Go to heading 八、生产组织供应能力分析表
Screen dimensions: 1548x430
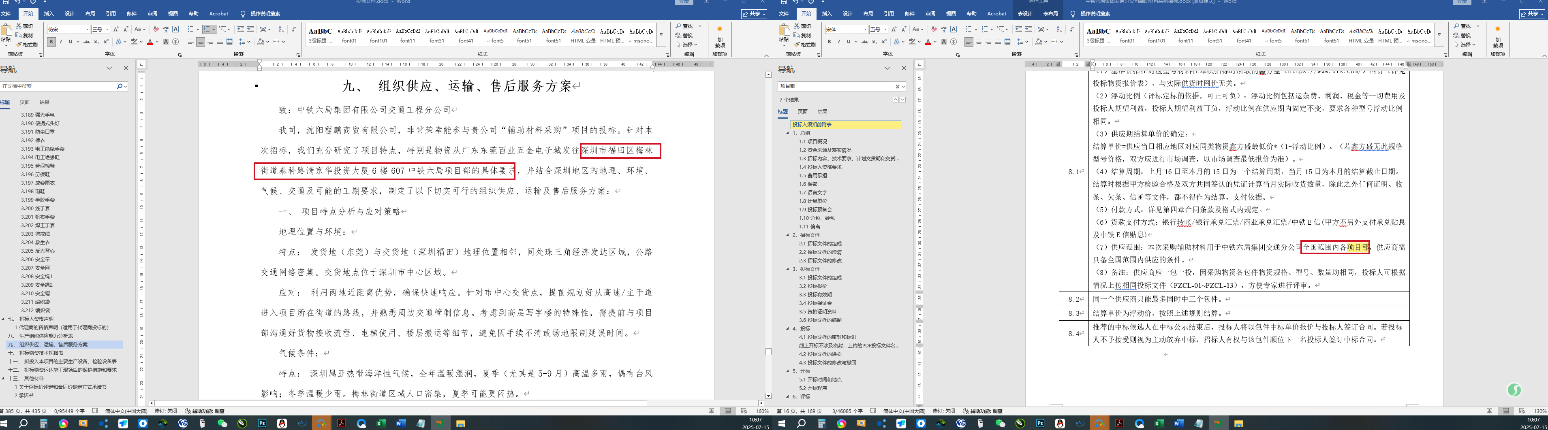tap(41, 336)
